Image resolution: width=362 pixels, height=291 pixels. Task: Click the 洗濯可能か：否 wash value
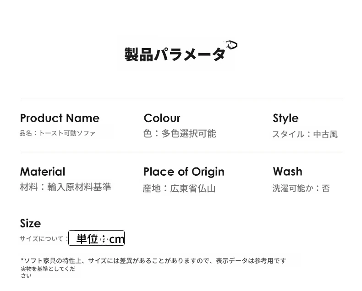(301, 188)
